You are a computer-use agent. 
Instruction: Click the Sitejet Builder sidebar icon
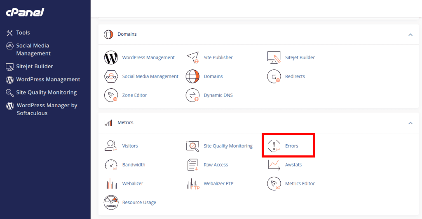[x=9, y=67]
